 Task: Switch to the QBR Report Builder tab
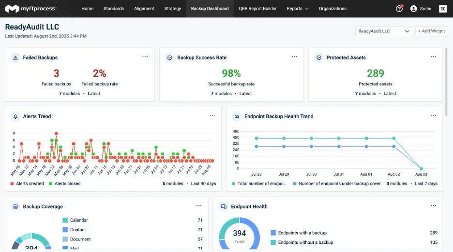coord(257,9)
